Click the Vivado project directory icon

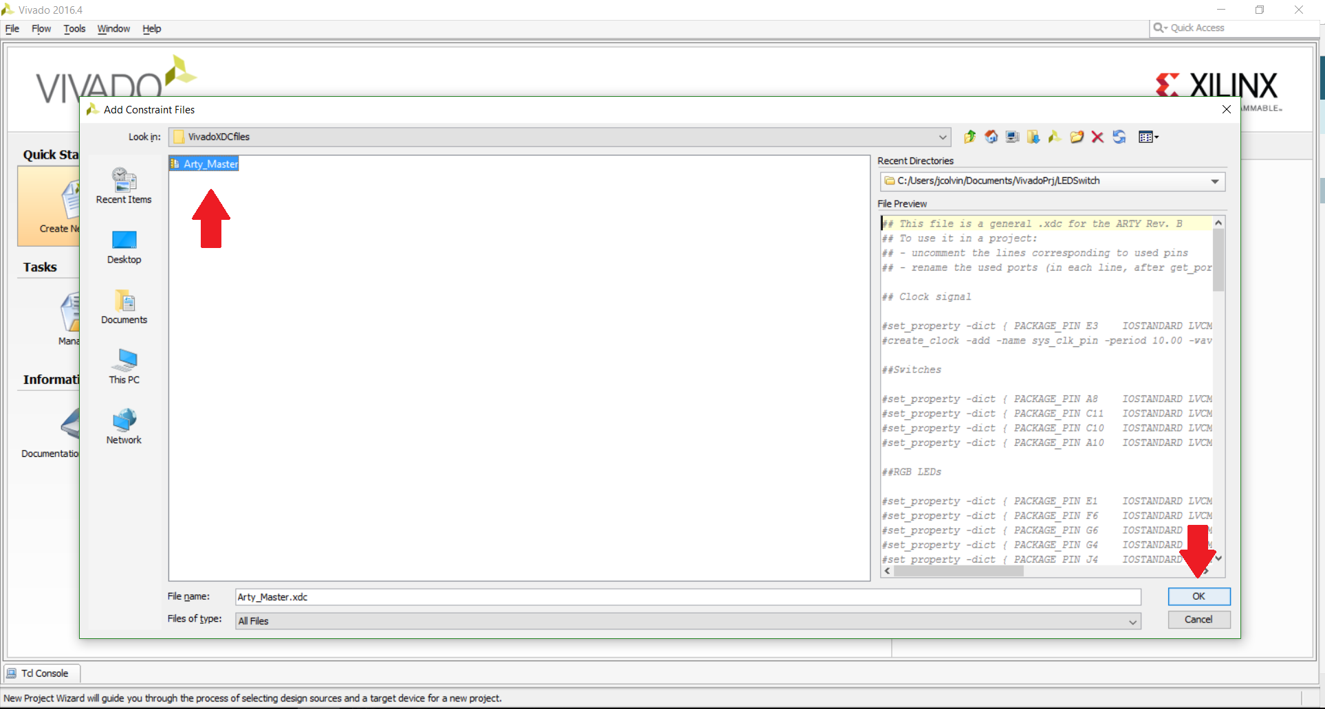tap(1055, 137)
